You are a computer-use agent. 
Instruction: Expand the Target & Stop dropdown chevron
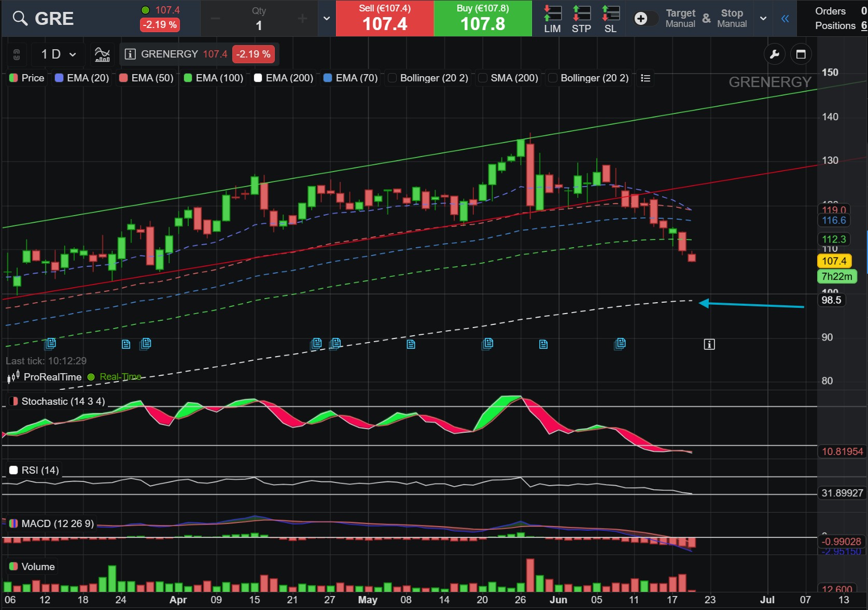[763, 19]
